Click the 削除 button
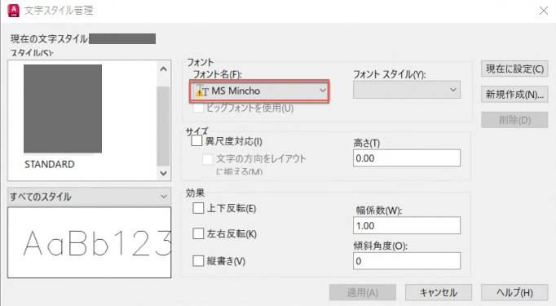The image size is (556, 306). (514, 120)
